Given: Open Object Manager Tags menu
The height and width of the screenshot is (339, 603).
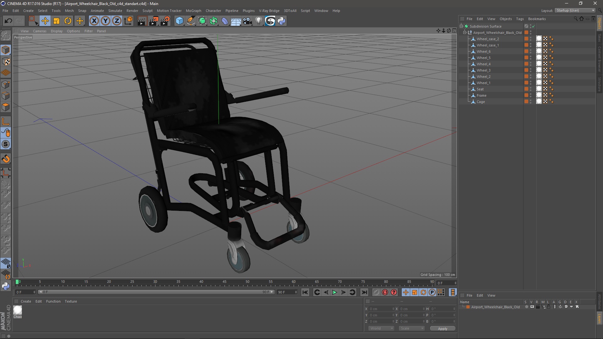Looking at the screenshot, I should [520, 19].
